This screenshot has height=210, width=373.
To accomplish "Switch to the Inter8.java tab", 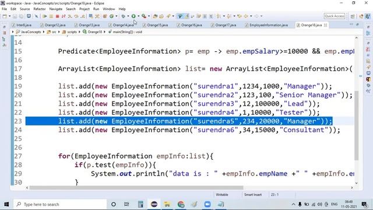I will (x=22, y=25).
